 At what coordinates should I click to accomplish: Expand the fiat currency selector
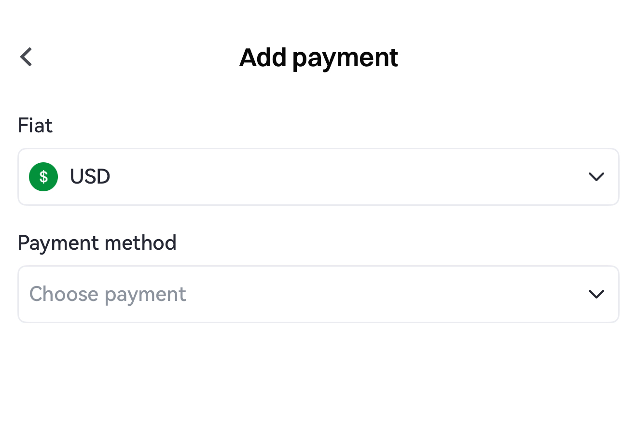click(x=318, y=177)
